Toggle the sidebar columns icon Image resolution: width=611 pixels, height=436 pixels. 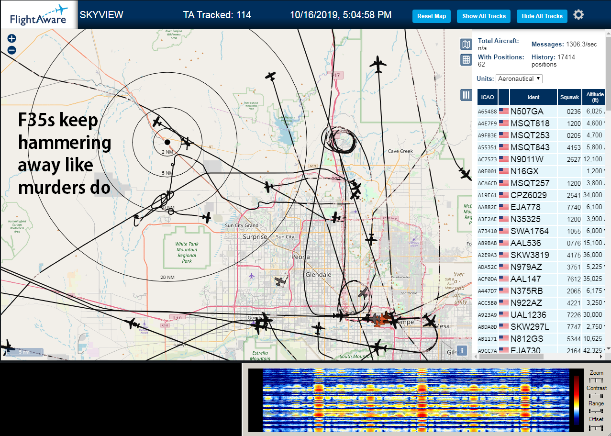[466, 95]
